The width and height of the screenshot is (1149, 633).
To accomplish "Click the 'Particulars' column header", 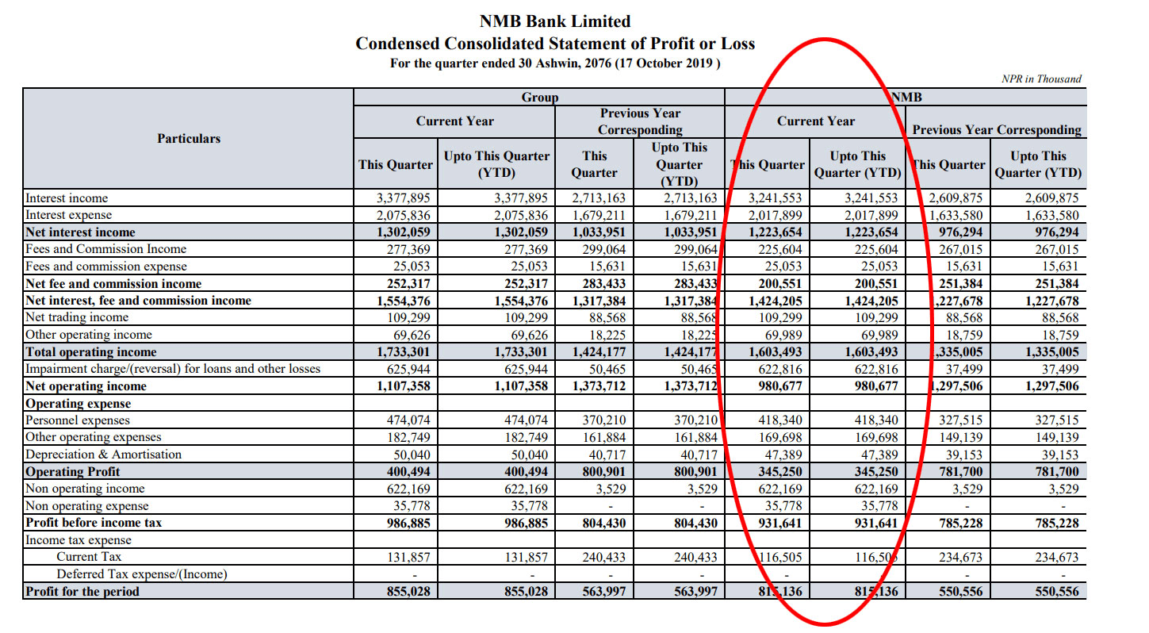I will [x=189, y=138].
